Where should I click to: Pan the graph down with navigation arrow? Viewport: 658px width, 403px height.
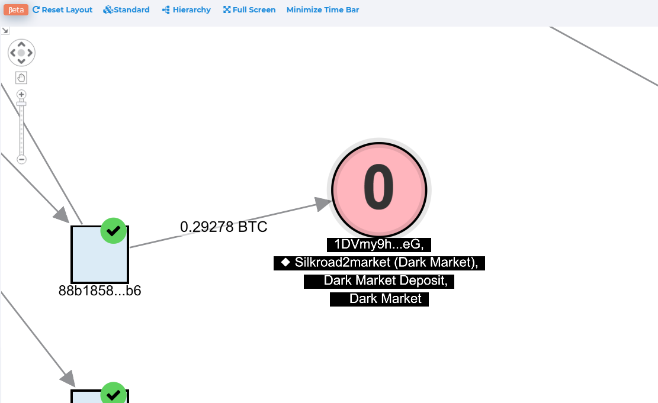pyautogui.click(x=21, y=61)
